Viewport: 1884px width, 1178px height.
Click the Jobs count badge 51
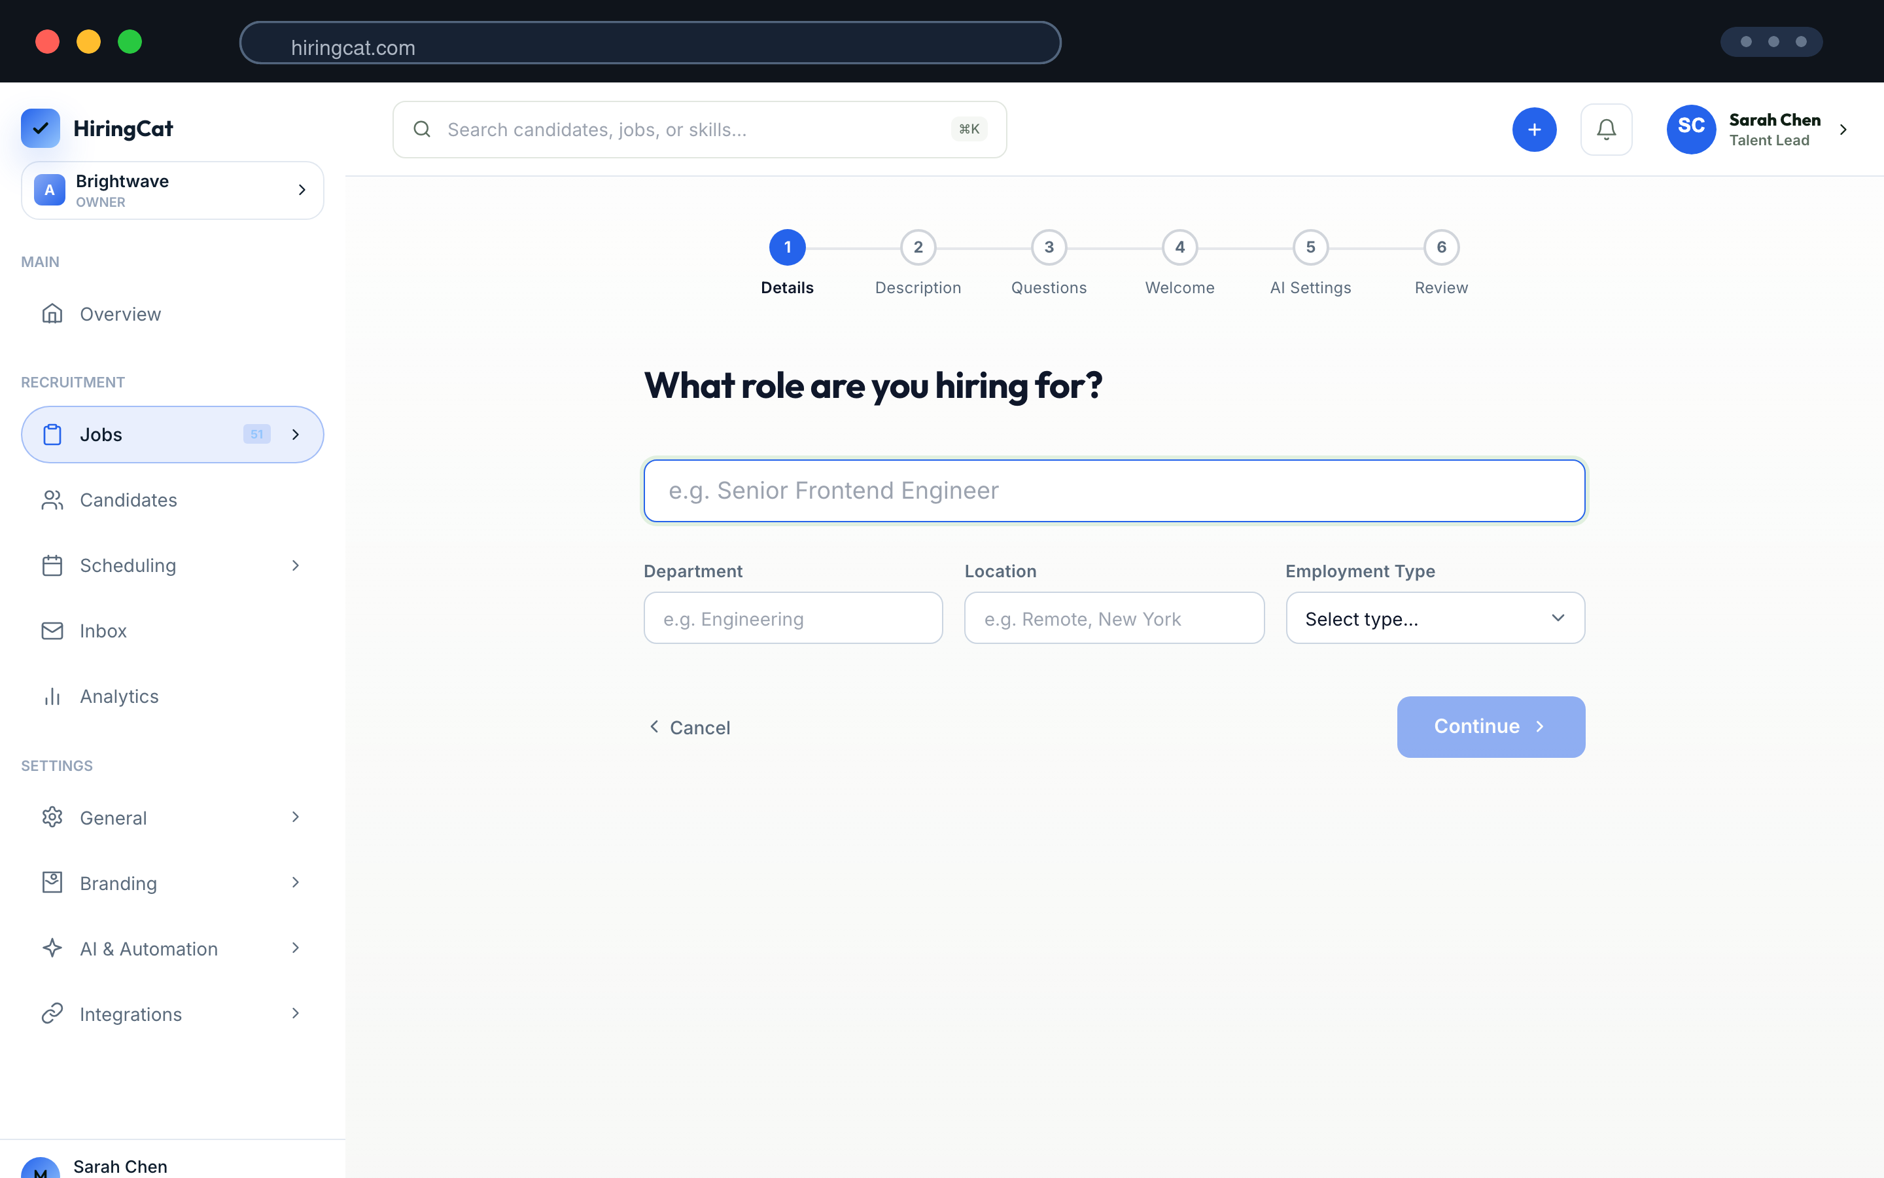coord(257,435)
